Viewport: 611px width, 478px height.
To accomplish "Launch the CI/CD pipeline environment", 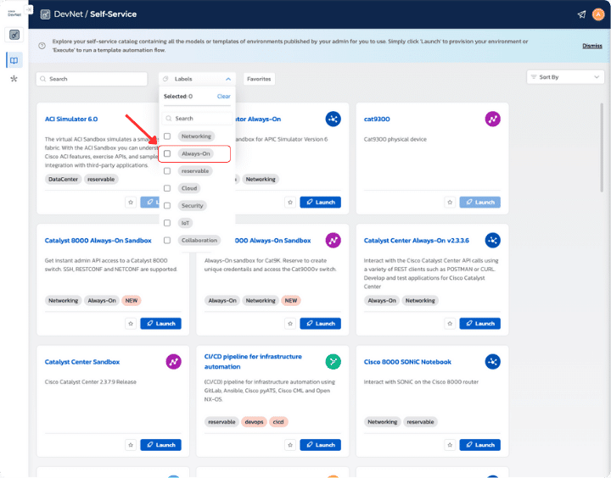I will click(320, 445).
